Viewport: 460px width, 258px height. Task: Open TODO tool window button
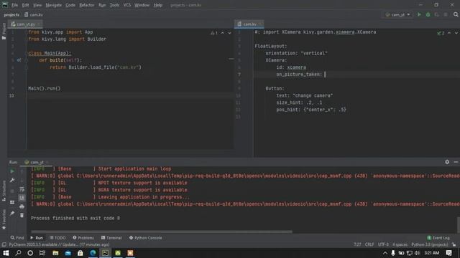(57, 238)
